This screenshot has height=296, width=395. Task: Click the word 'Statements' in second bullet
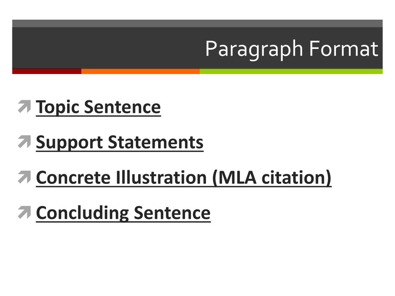pyautogui.click(x=155, y=142)
